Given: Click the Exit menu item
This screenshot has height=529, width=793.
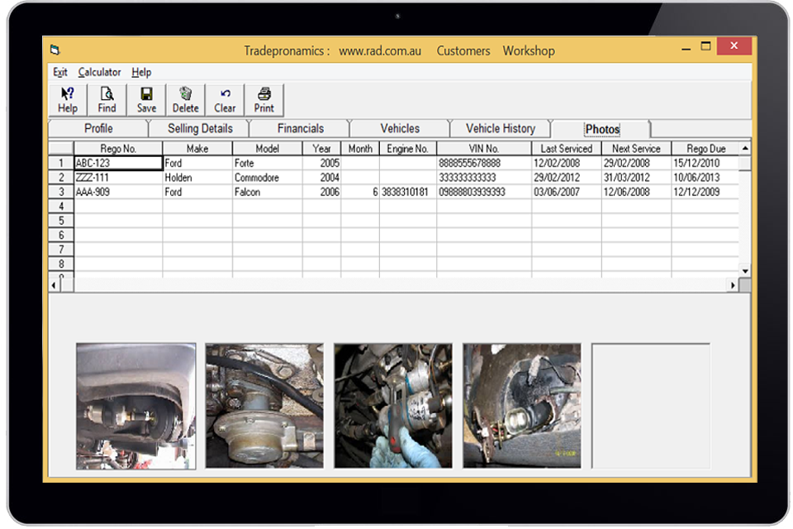Looking at the screenshot, I should point(59,72).
